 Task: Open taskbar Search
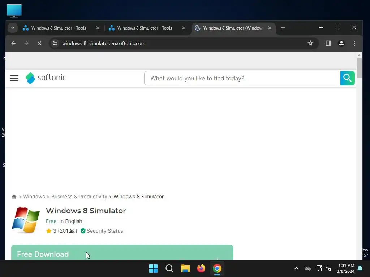[169, 268]
